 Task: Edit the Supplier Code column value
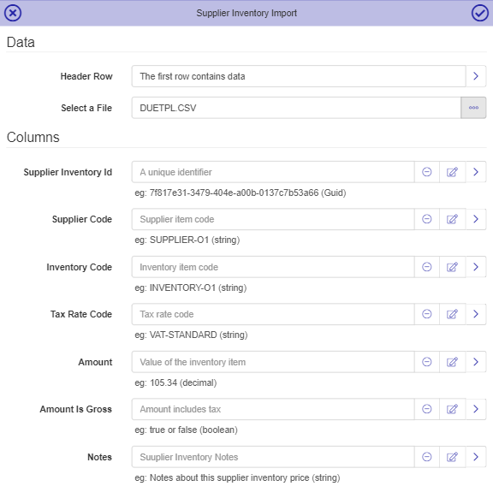click(452, 219)
